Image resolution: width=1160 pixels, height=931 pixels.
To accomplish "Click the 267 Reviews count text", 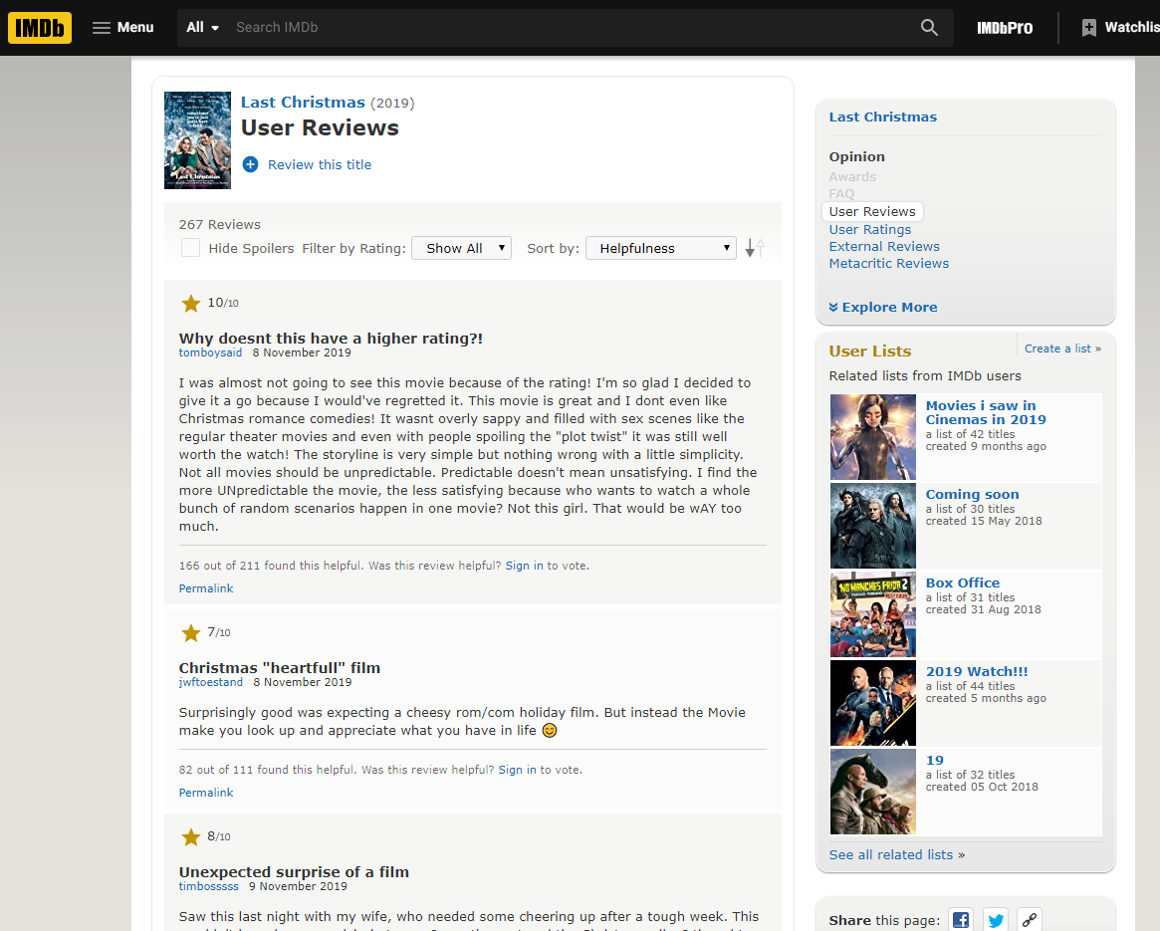I will pos(220,224).
